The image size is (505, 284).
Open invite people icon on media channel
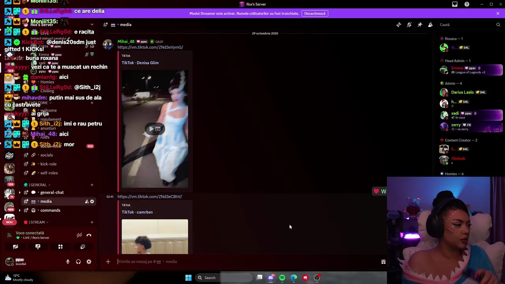pos(86,202)
